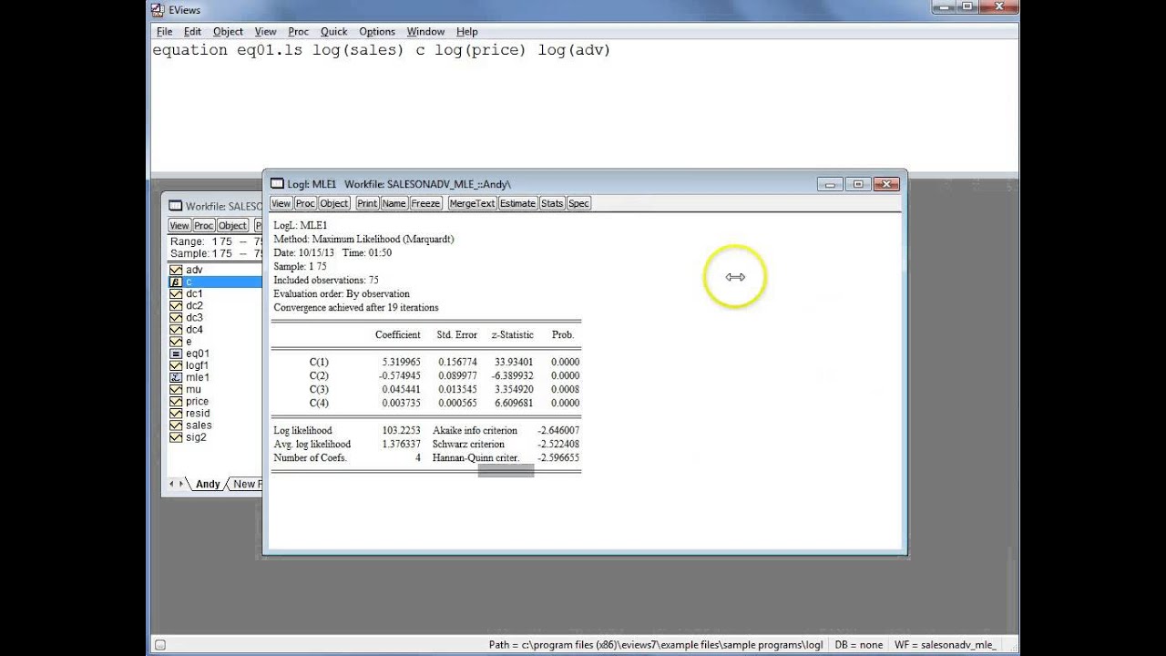Click the LogL MLE1 window title icon
This screenshot has width=1166, height=656.
click(277, 184)
